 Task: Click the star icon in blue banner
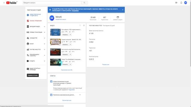[50, 10]
